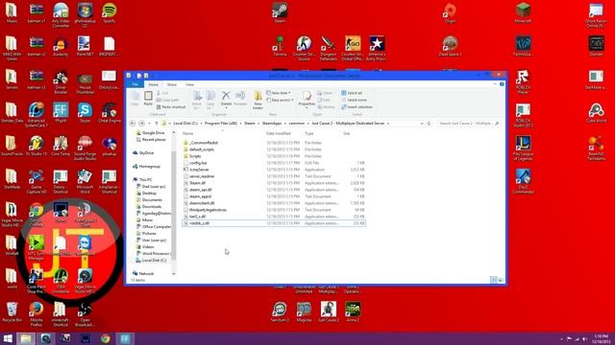Click Paste shortcut in ribbon

point(171,106)
